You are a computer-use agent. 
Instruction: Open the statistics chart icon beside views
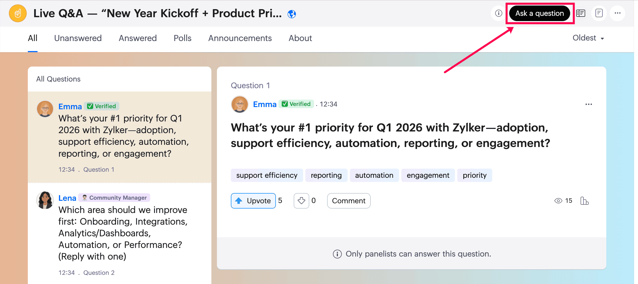(x=584, y=201)
